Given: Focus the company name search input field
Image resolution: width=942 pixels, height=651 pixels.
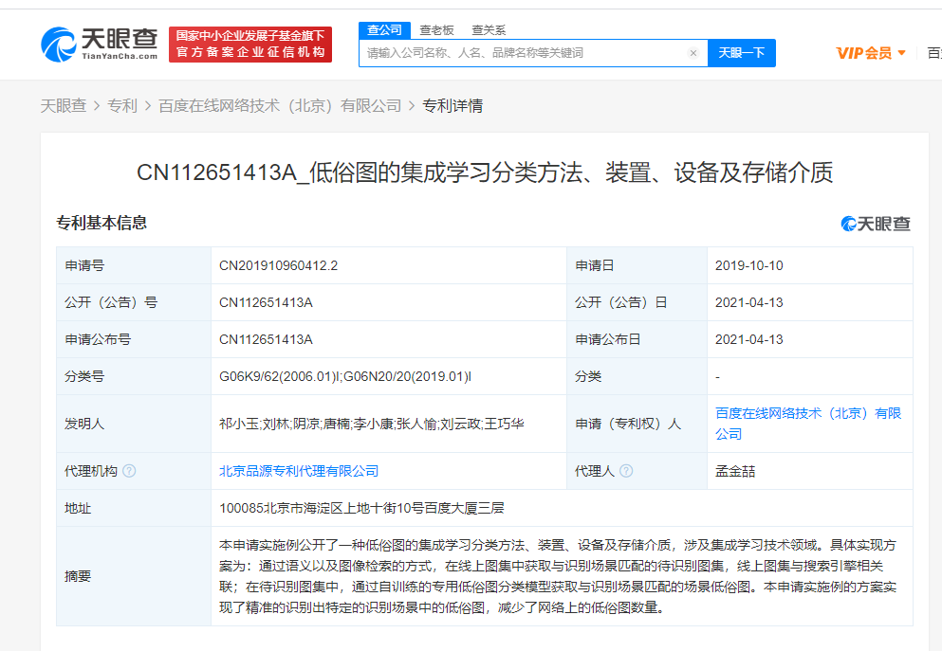Looking at the screenshot, I should click(x=522, y=53).
